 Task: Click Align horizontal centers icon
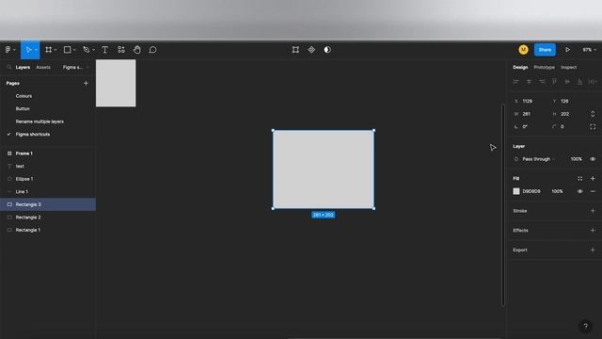coord(529,82)
